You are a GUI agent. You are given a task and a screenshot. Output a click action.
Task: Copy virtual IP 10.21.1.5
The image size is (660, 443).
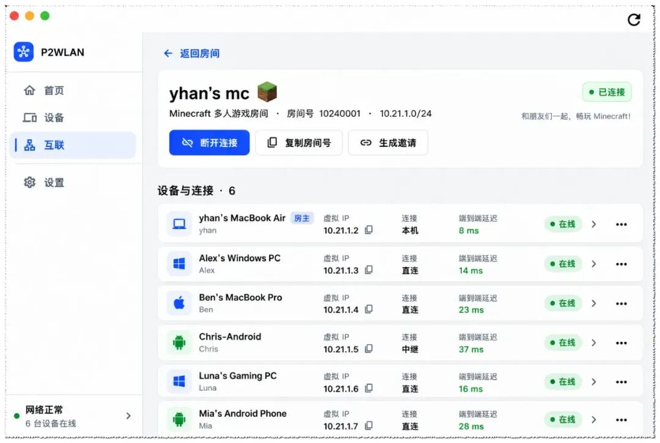coord(369,349)
